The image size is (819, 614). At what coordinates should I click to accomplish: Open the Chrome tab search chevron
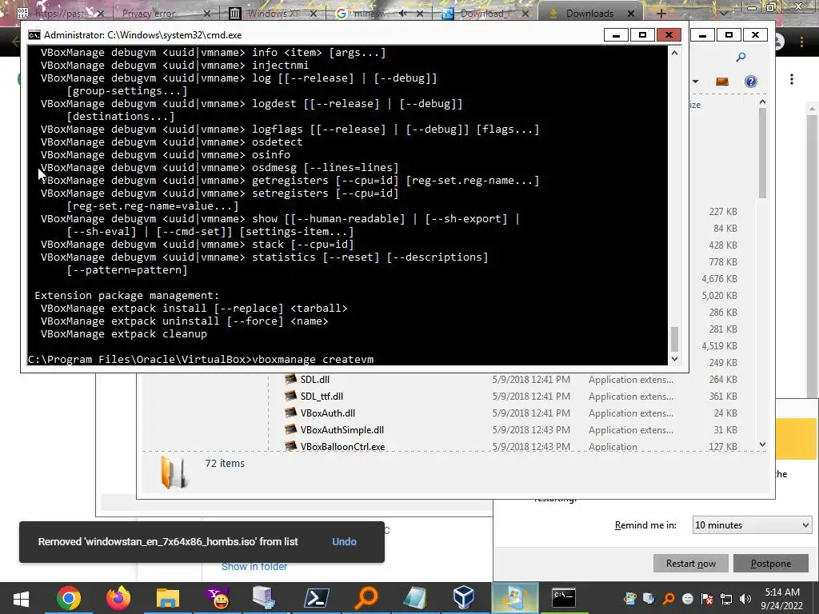(723, 14)
